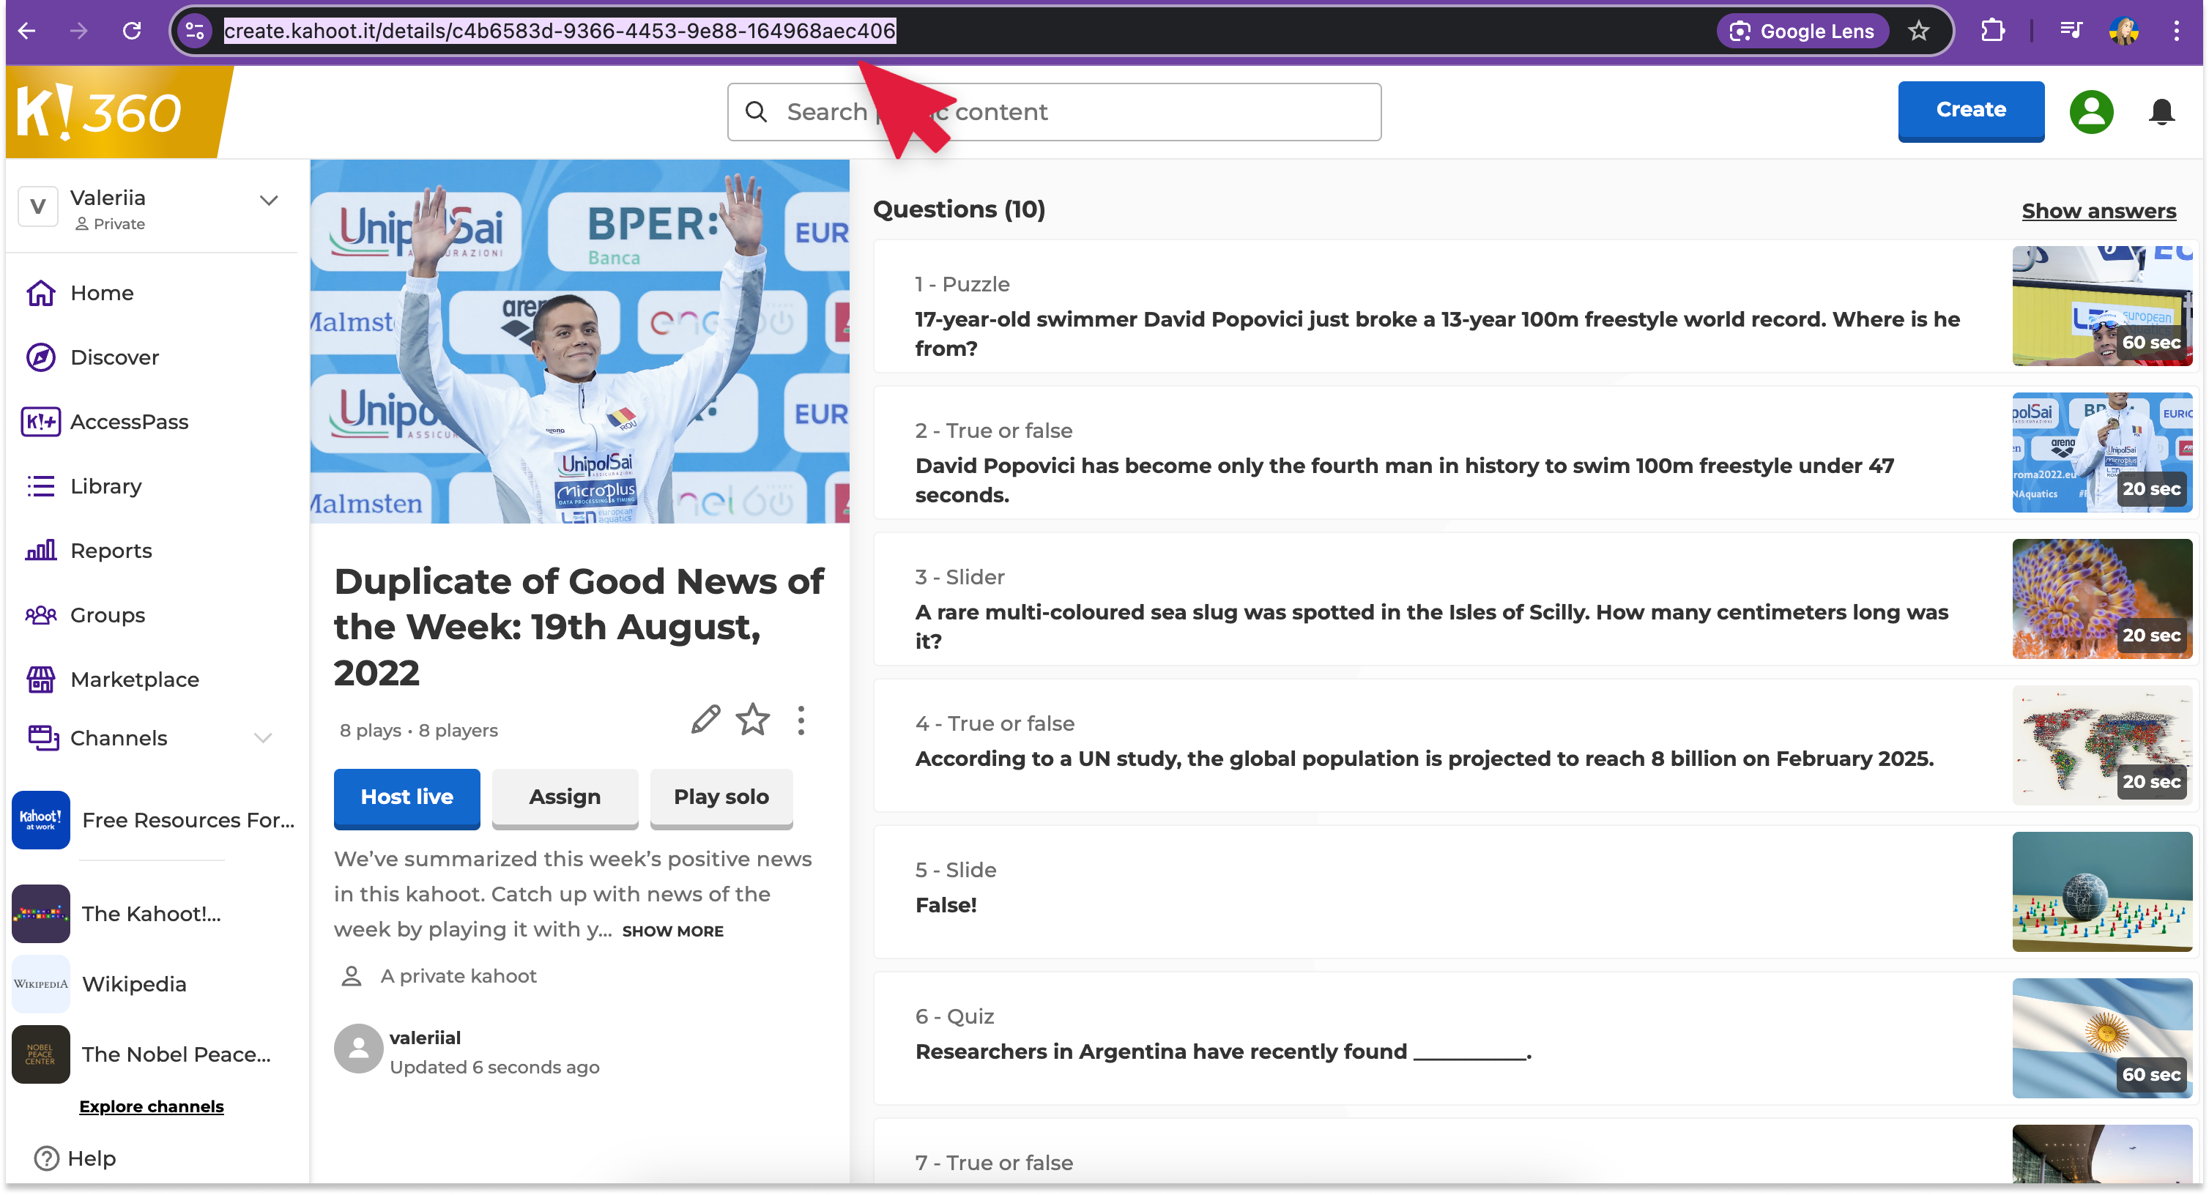Click the Google Lens button in address bar
The width and height of the screenshot is (2209, 1195).
[x=1802, y=31]
